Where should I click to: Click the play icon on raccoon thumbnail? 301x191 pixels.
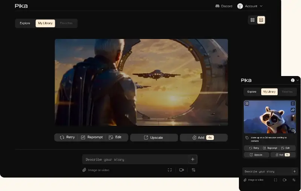point(247,103)
